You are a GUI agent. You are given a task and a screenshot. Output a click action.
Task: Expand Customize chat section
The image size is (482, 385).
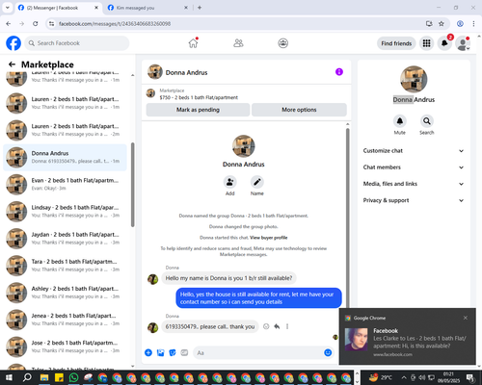414,151
